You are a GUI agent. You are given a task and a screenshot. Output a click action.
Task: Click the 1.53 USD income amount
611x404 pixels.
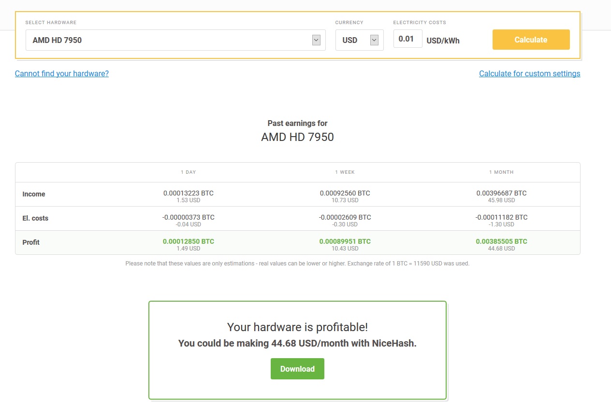189,200
